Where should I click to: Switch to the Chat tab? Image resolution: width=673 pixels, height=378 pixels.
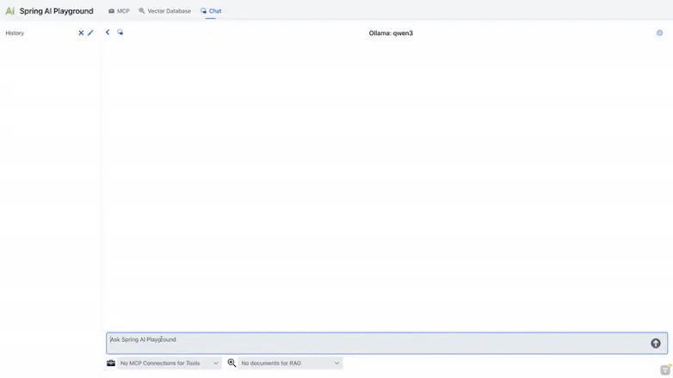pyautogui.click(x=211, y=11)
